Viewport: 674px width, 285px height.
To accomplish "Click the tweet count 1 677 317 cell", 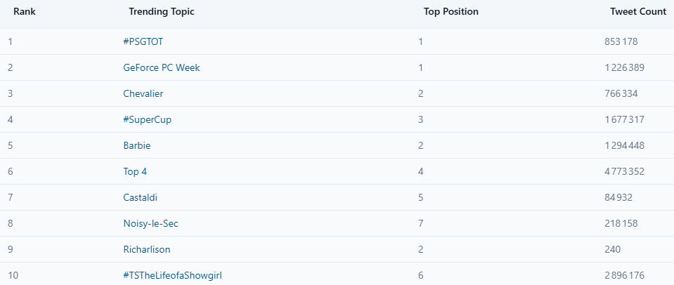I will (624, 119).
